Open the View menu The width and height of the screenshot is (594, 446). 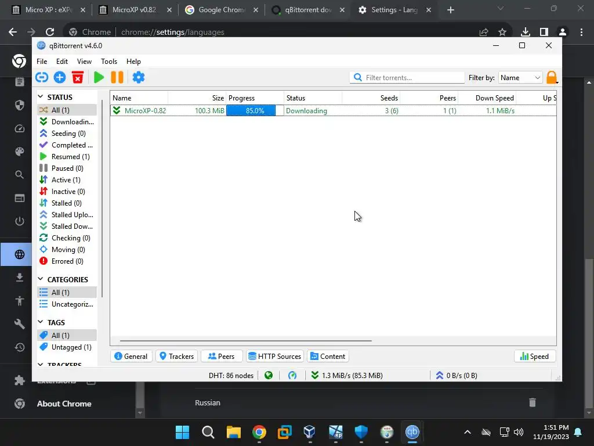84,62
